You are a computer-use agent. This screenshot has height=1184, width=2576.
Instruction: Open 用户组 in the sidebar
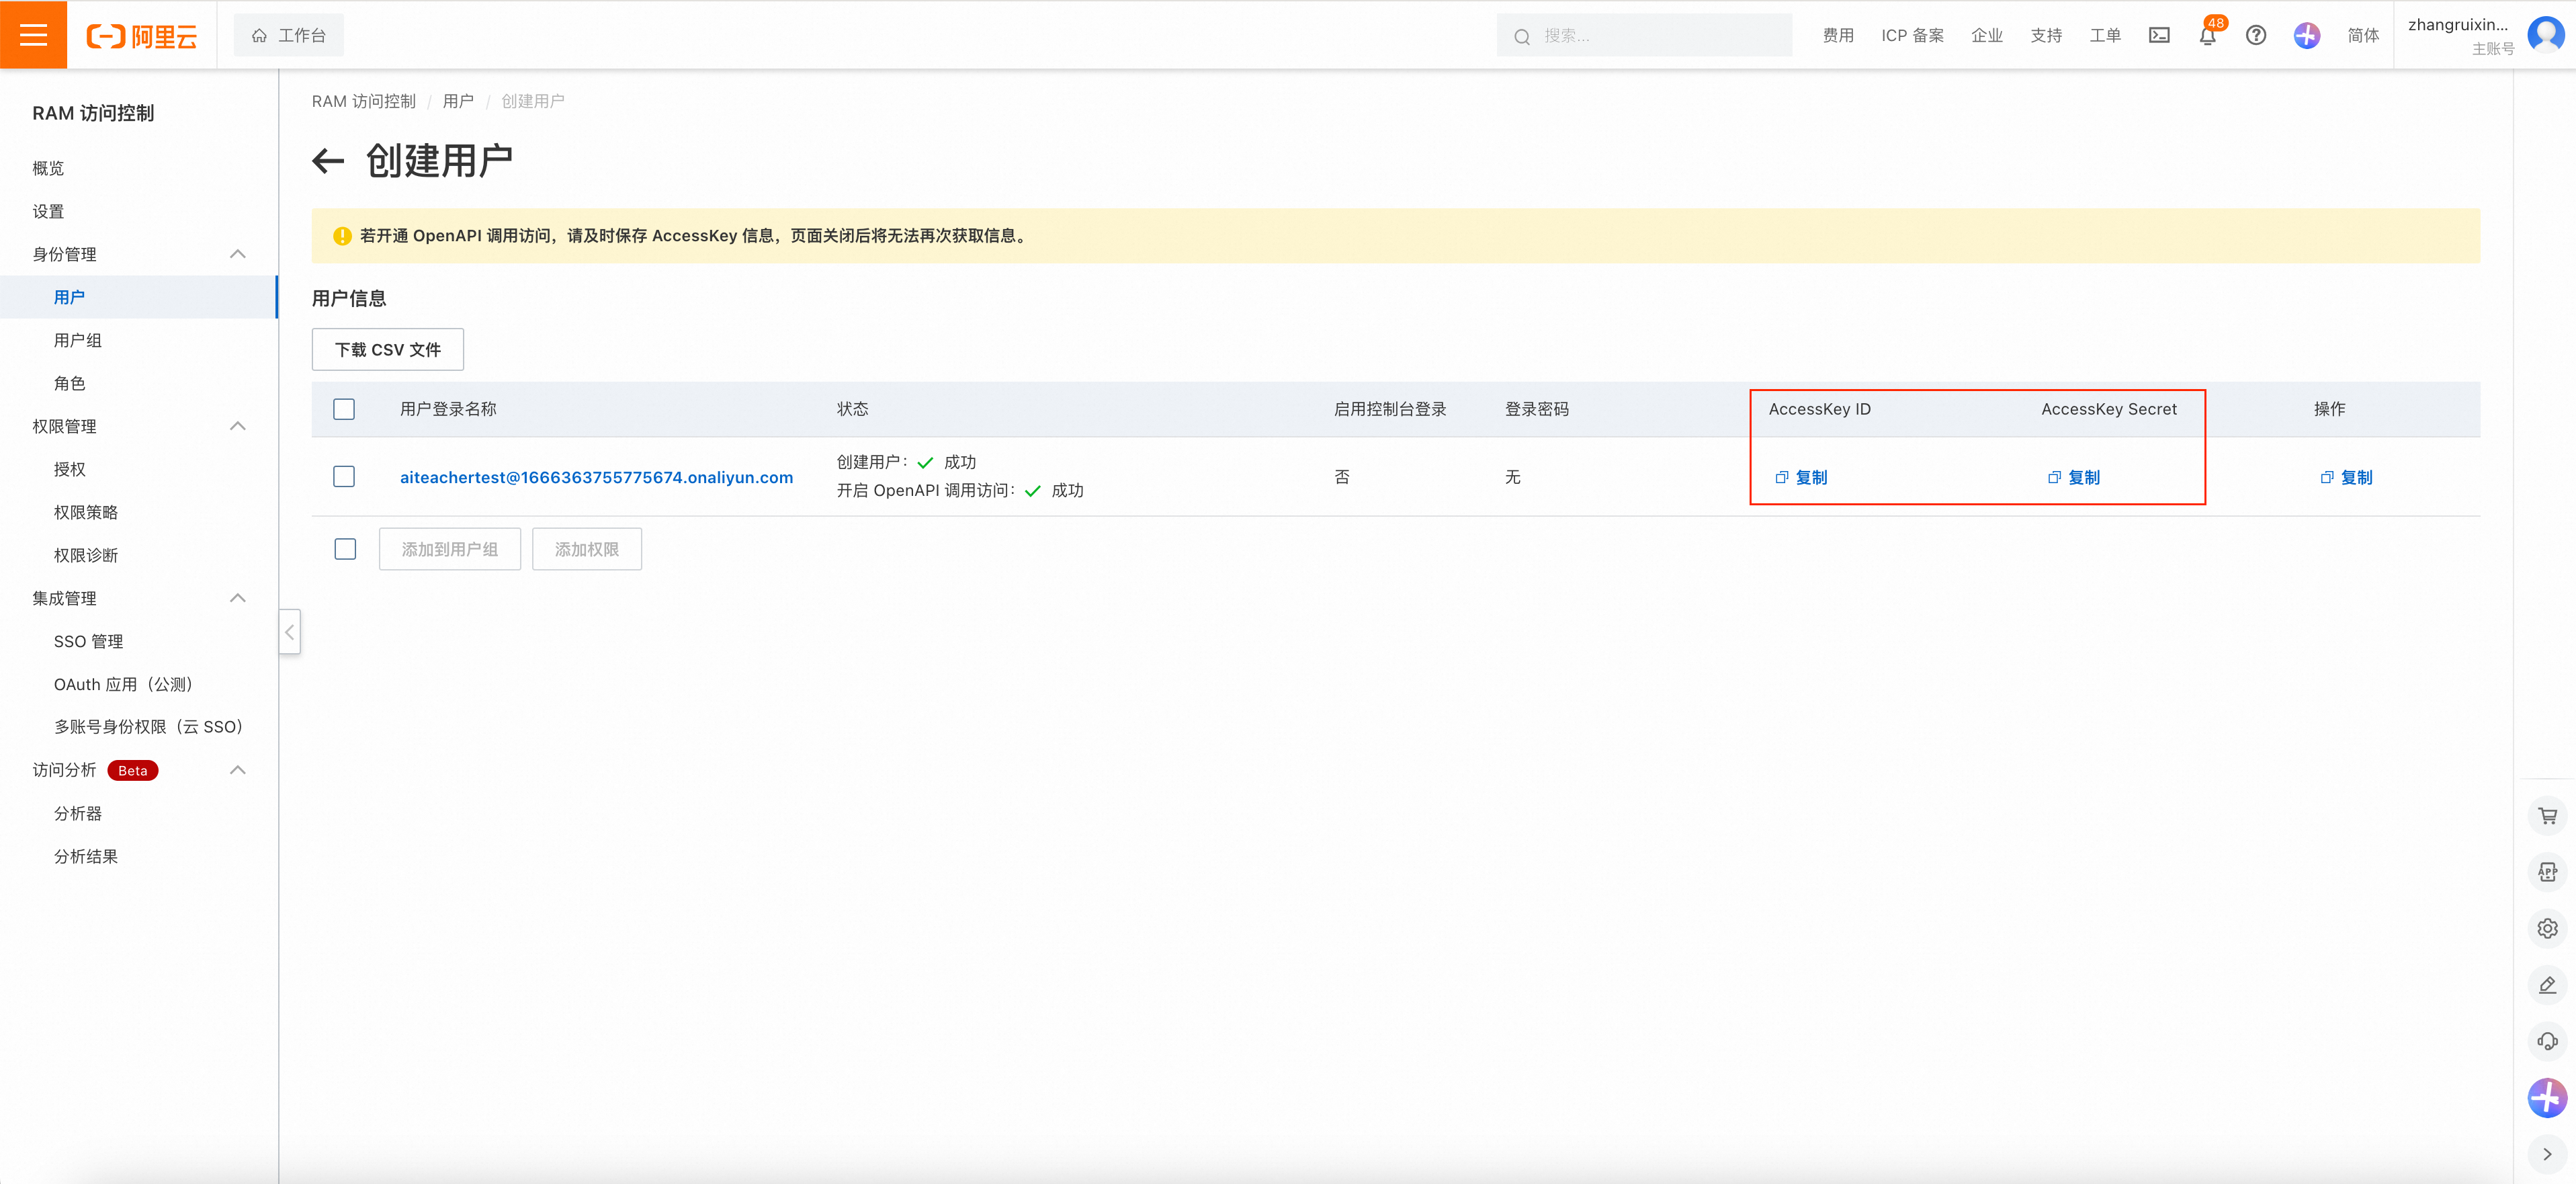point(78,340)
